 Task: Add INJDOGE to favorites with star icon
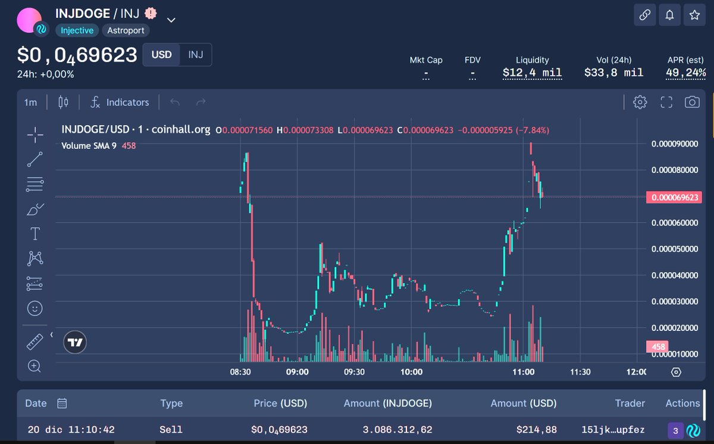tap(694, 15)
